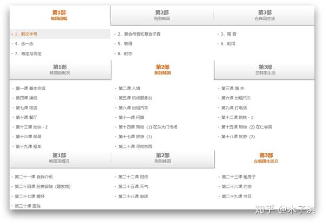Go to 第十八课 旅游 (2)
Screen dimensions: 324x223
(x=238, y=137)
